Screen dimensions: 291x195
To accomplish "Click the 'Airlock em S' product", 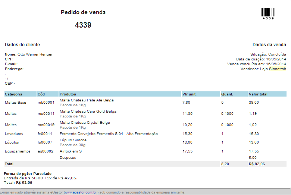I will pos(71,151).
